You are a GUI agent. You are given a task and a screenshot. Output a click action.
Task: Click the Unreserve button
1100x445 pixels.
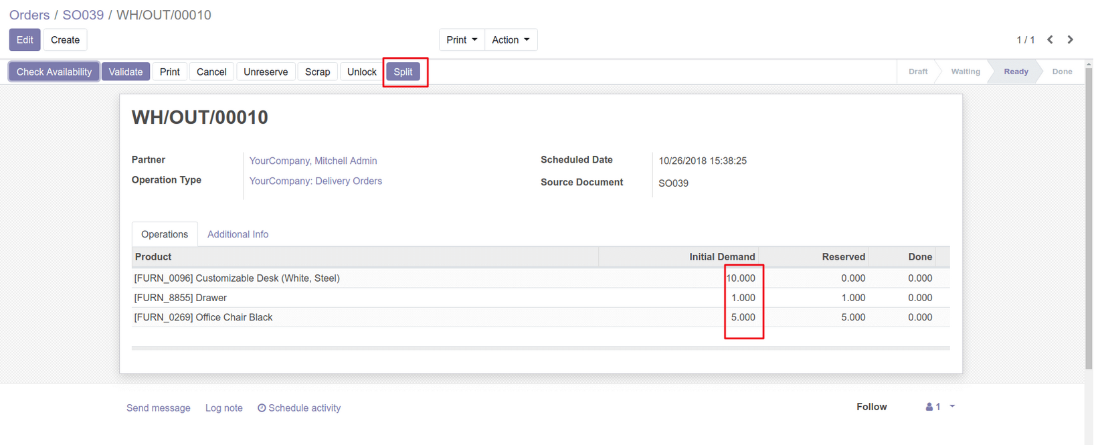point(266,72)
